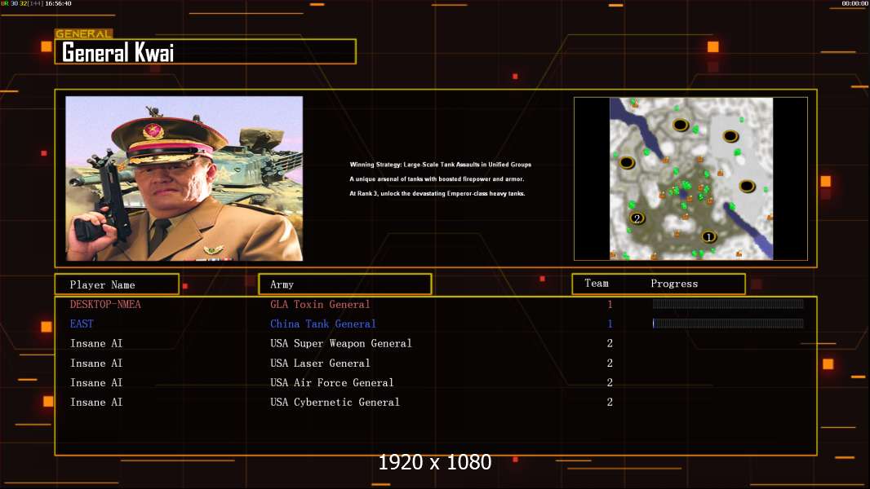Click Insane AI beside USA Laser General
The width and height of the screenshot is (870, 489).
(x=96, y=363)
